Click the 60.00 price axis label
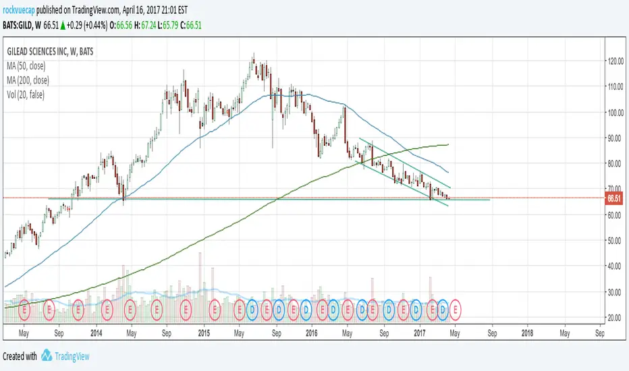Viewport: 629px width, 371px height. pos(616,215)
